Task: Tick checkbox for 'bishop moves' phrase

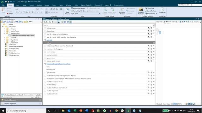Action: click(45, 28)
